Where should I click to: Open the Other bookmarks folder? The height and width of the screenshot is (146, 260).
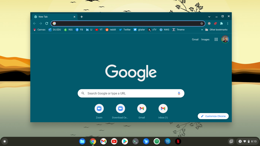coord(216,30)
